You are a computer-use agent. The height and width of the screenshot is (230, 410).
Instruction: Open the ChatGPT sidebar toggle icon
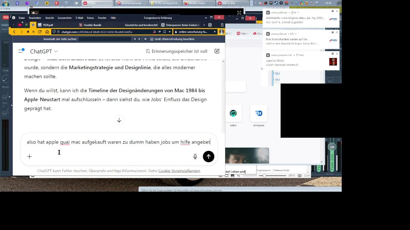click(x=21, y=51)
